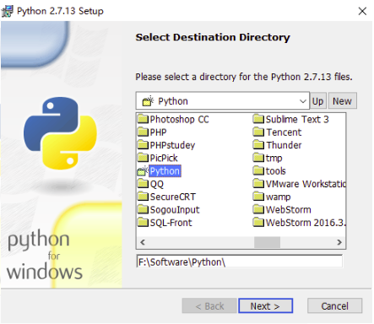Click the PHPstudey folder icon

pyautogui.click(x=143, y=145)
